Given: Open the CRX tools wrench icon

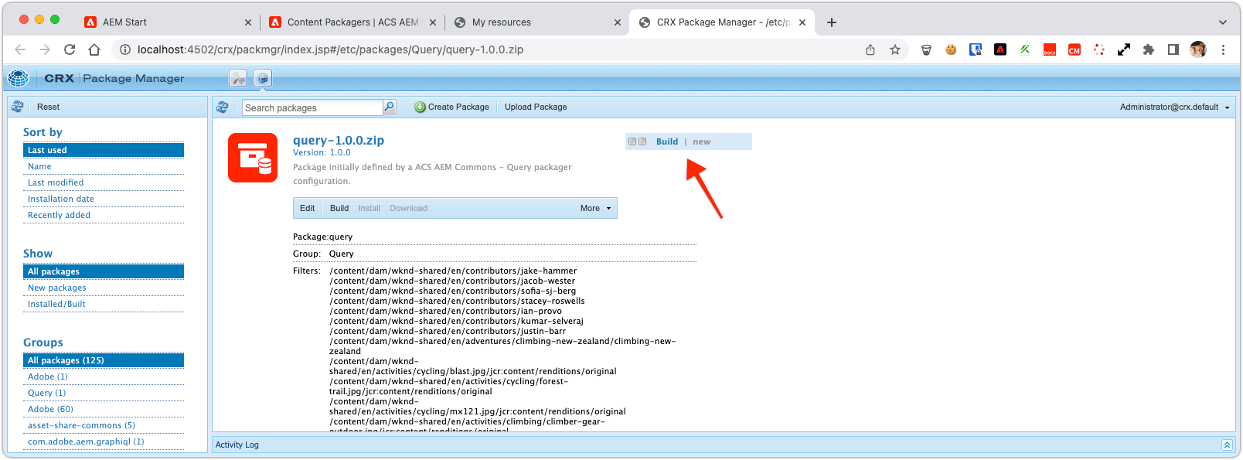Looking at the screenshot, I should pos(239,78).
